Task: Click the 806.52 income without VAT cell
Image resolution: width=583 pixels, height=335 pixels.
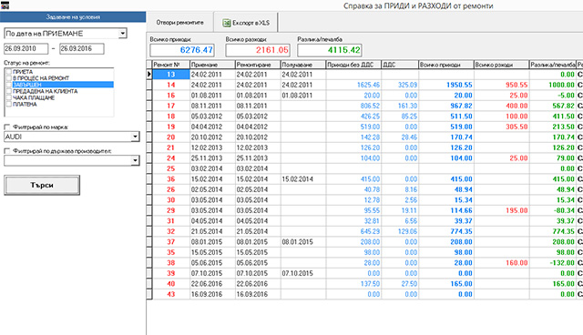Action: [x=353, y=106]
